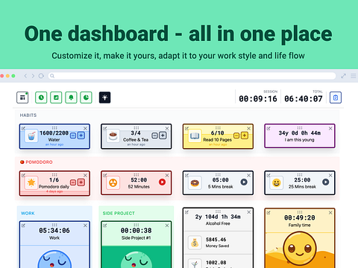
Task: Increment the Pomodoro daily counter
Action: coord(81,182)
